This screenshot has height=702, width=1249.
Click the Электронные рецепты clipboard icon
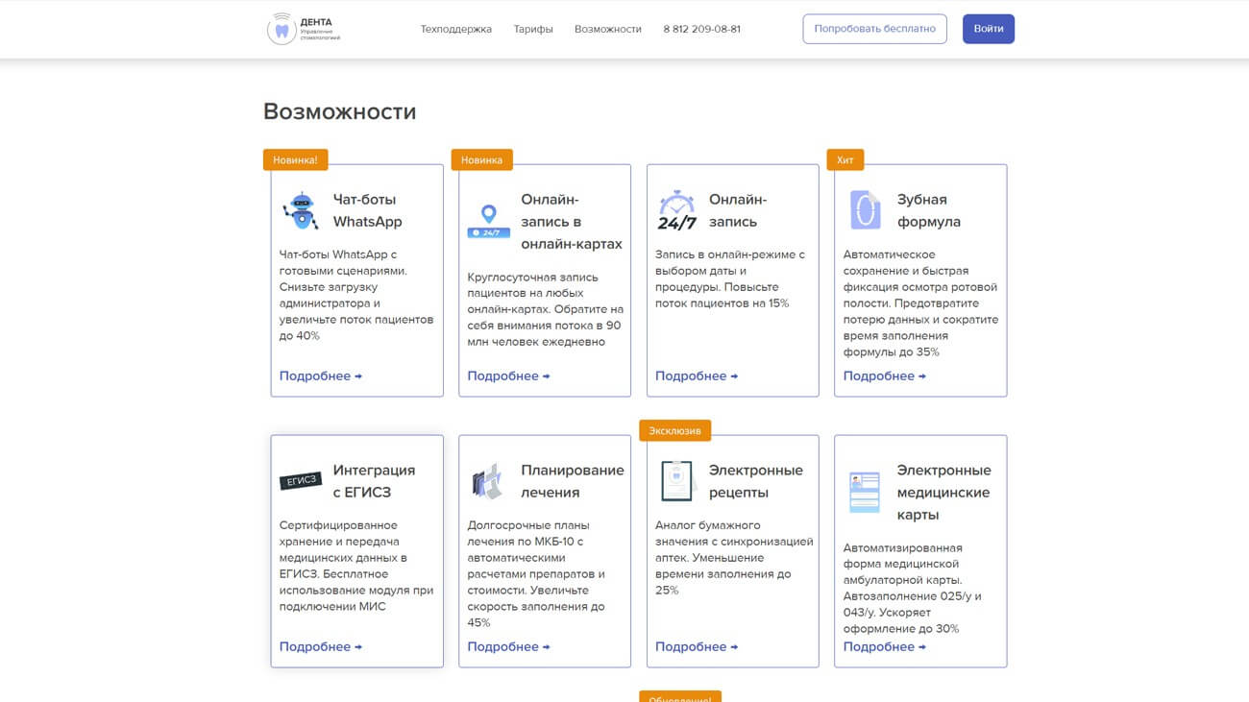[x=676, y=481]
